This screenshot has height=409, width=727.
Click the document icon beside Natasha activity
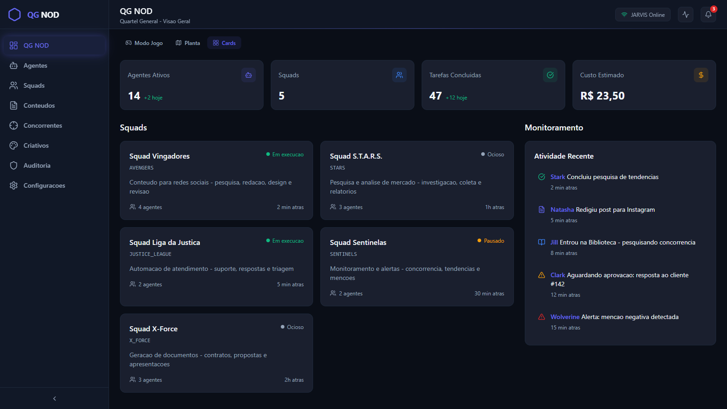(542, 209)
